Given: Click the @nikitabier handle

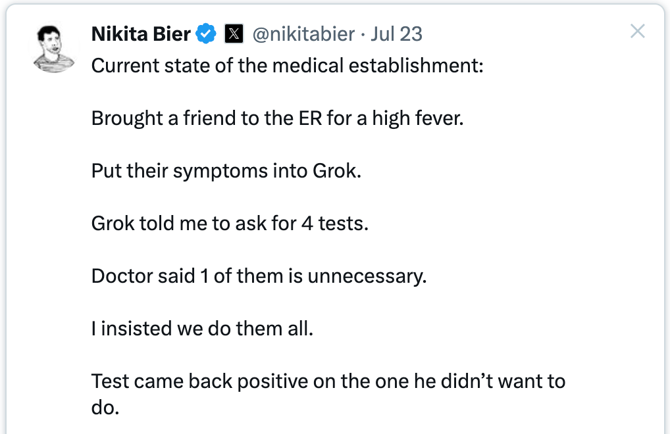Looking at the screenshot, I should point(303,34).
